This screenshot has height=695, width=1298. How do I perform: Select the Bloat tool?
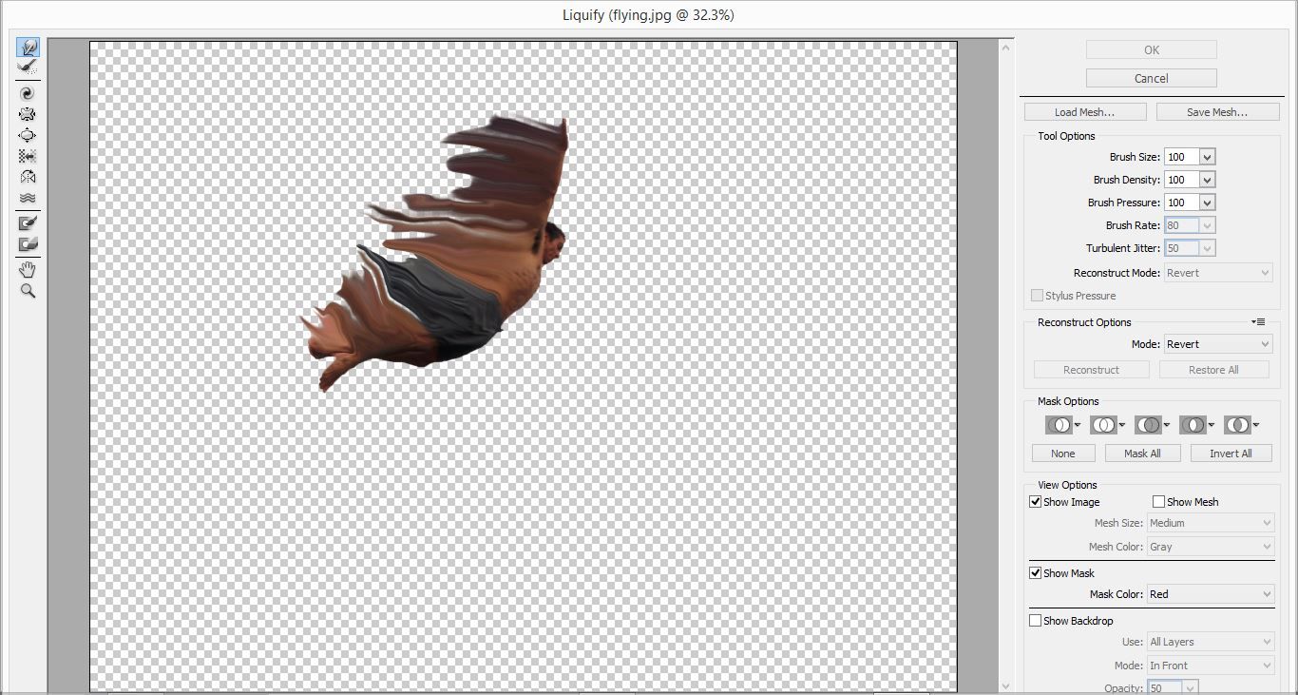point(28,135)
